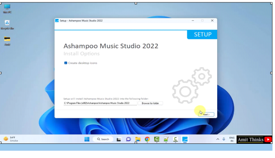Screen dimensions: 275x158
Task: Click Browse for folder button
Action: (150, 103)
